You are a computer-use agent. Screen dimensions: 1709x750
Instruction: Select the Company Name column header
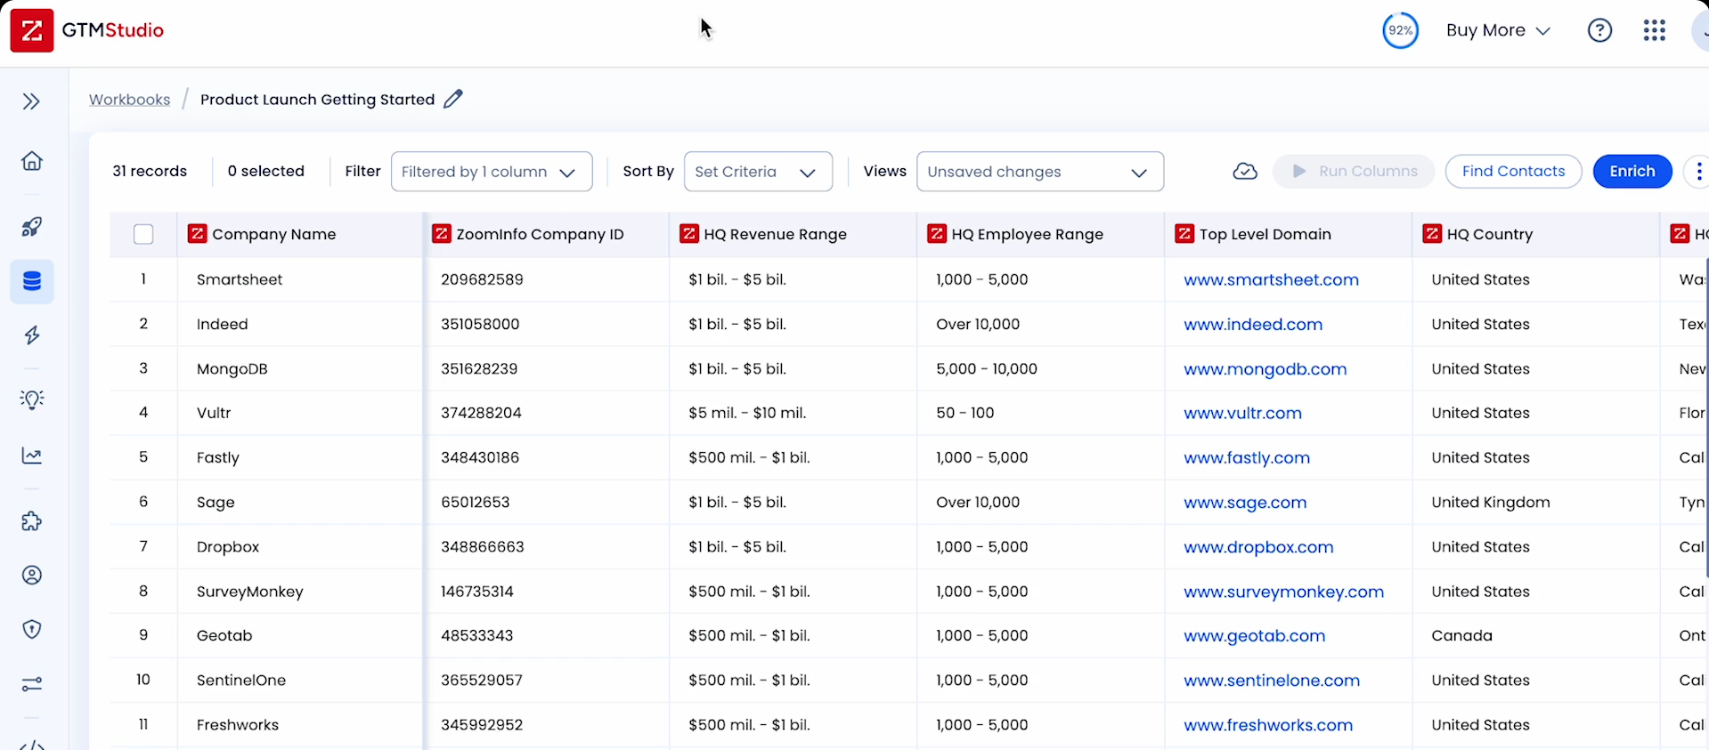(x=301, y=234)
